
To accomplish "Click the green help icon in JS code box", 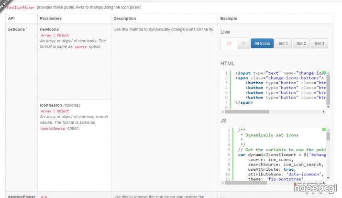I will click(324, 130).
